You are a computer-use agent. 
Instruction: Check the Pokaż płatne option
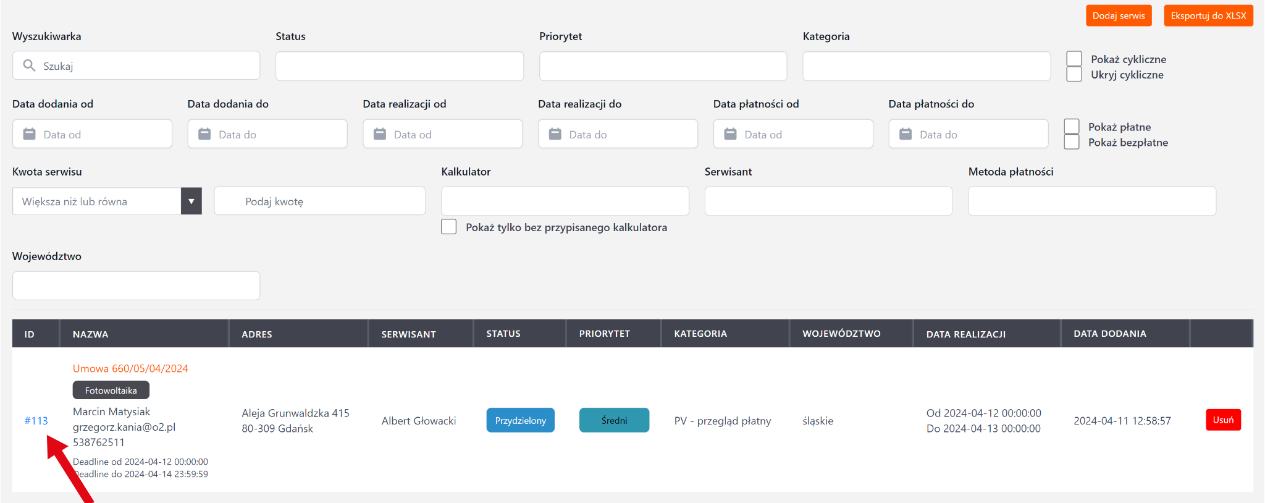click(x=1072, y=127)
